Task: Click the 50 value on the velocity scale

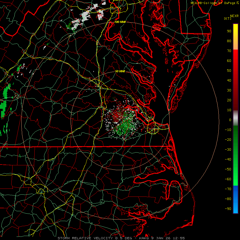Action: 229,71
